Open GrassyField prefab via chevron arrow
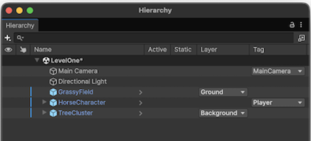This screenshot has height=141, width=311. tap(140, 92)
